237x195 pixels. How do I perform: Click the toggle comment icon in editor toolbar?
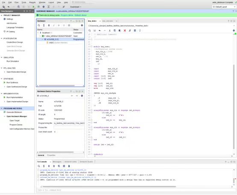point(130,30)
